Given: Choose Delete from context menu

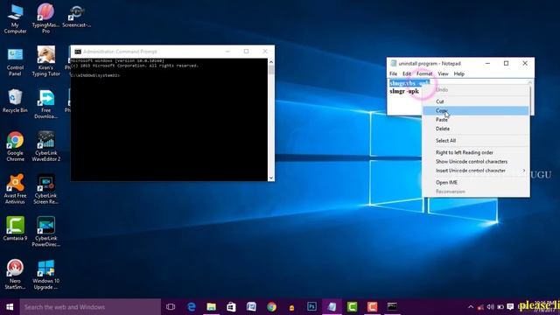Looking at the screenshot, I should point(476,129).
